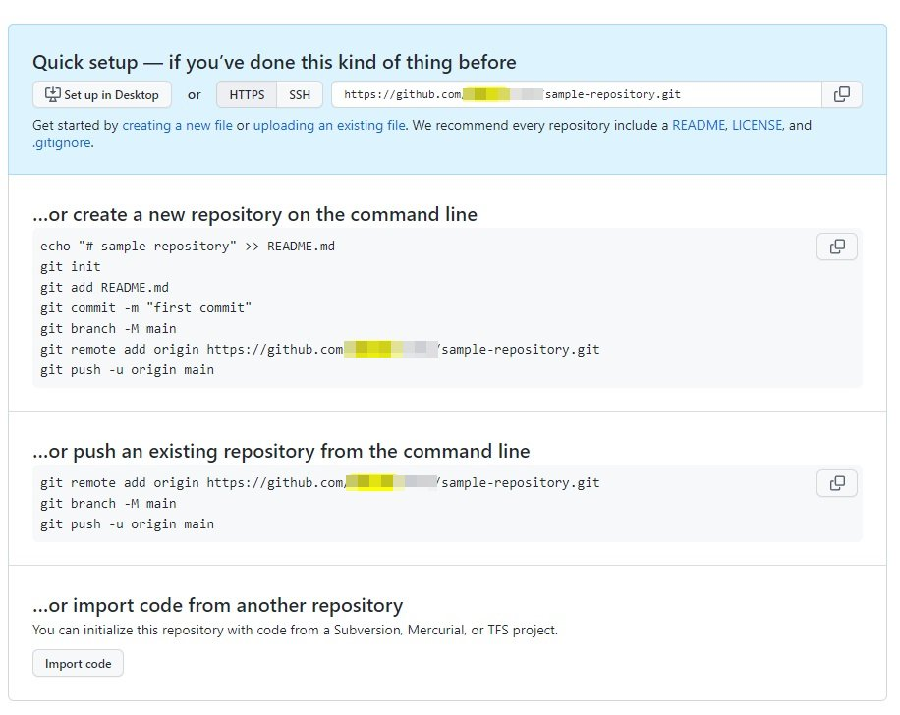
Task: Follow the LICENSE link
Action: (x=757, y=126)
